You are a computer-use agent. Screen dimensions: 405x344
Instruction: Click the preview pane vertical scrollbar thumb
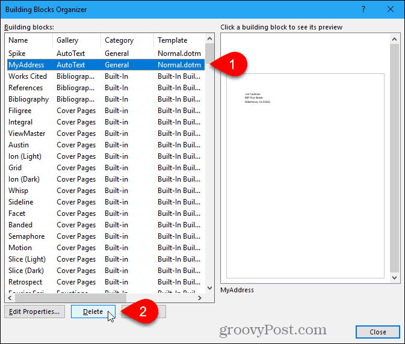coord(394,158)
